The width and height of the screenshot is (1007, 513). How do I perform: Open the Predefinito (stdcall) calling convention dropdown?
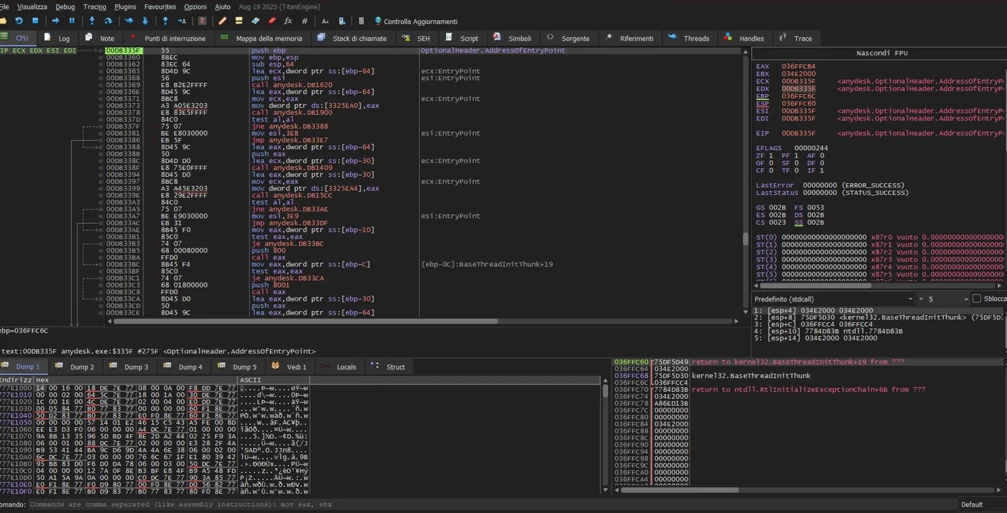pos(833,299)
